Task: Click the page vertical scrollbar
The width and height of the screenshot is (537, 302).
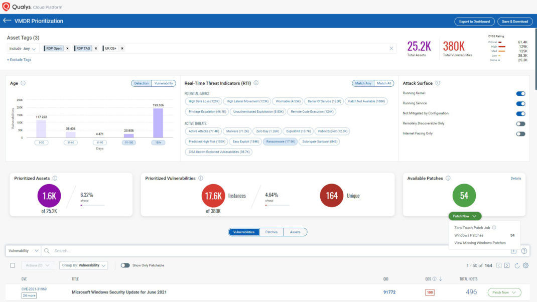Action: pyautogui.click(x=535, y=58)
